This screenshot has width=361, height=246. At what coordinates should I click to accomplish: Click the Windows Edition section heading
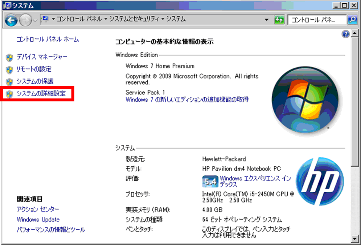[136, 55]
